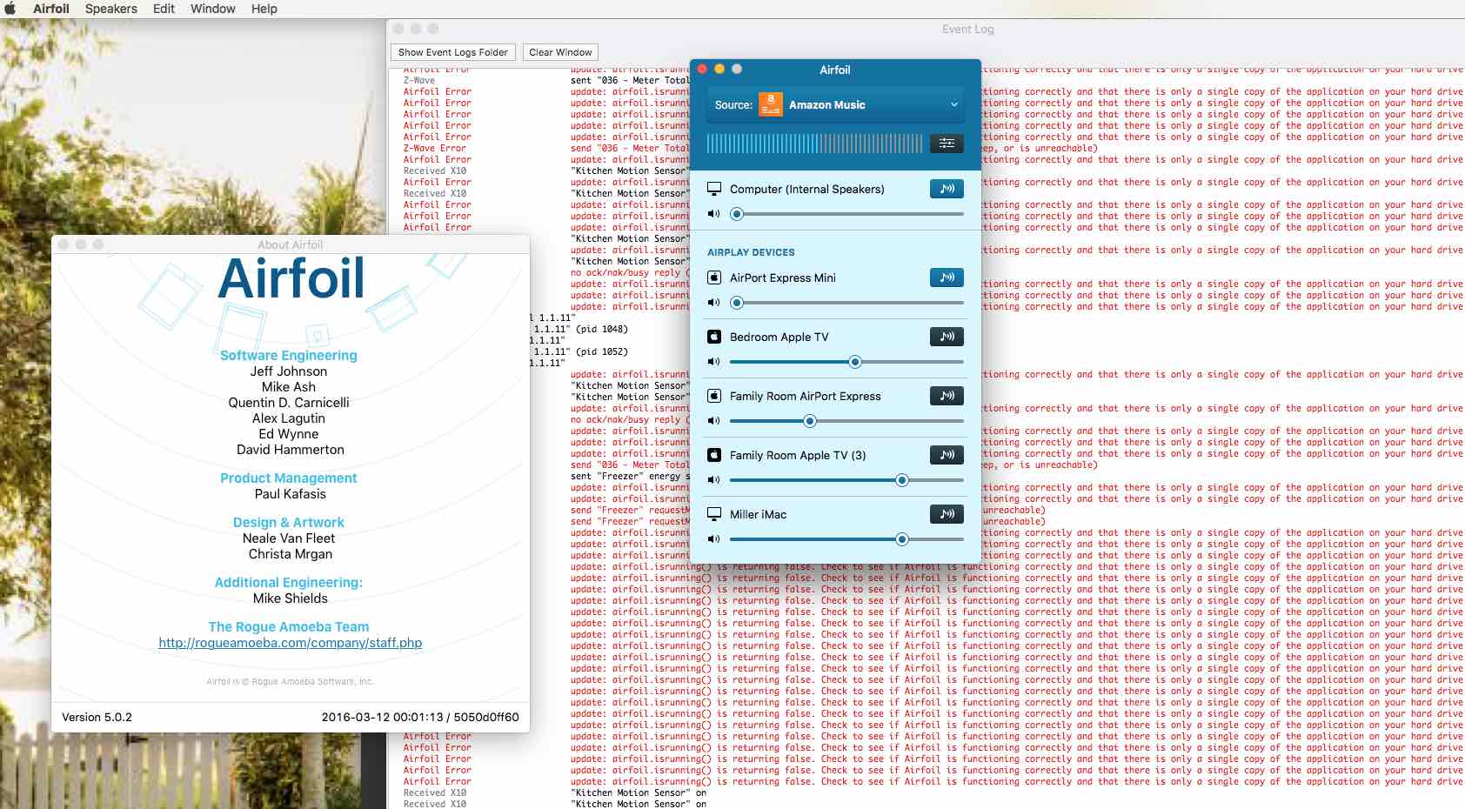This screenshot has height=809, width=1465.
Task: Open the Source dropdown showing Amazon Music
Action: [835, 104]
